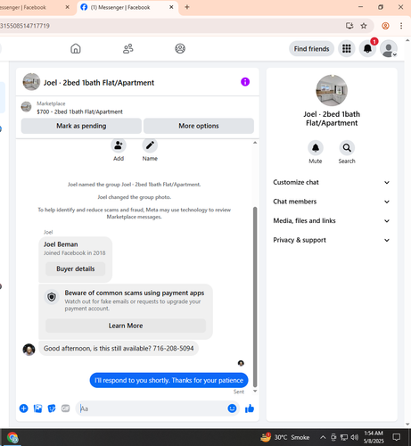Add people to the chat

(x=119, y=145)
